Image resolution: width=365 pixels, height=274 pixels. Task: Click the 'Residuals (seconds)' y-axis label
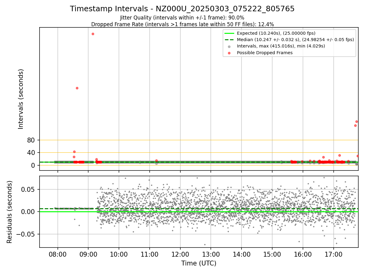click(x=10, y=212)
